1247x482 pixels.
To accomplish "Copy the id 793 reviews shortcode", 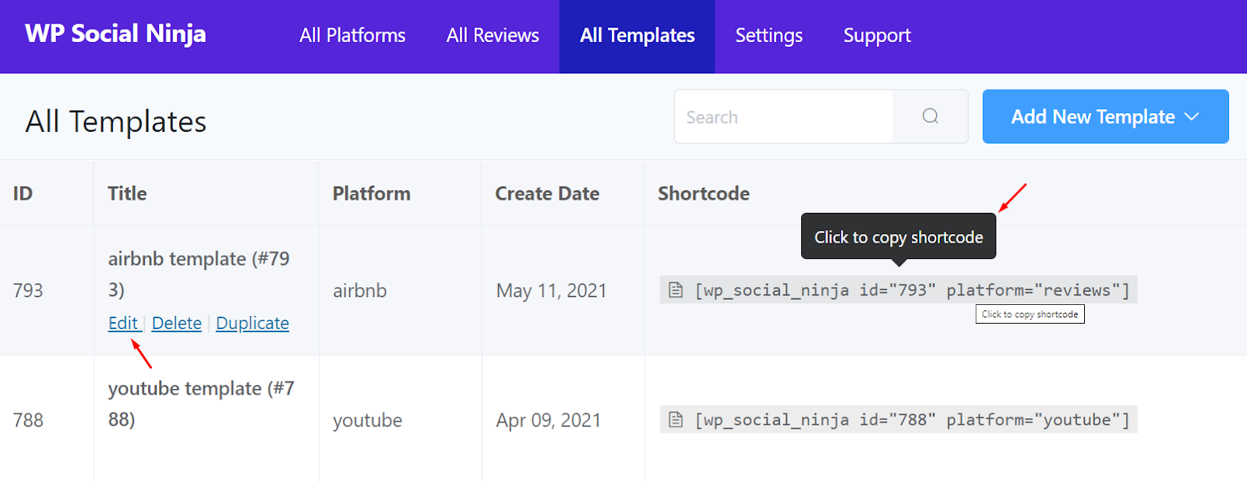I will point(912,290).
